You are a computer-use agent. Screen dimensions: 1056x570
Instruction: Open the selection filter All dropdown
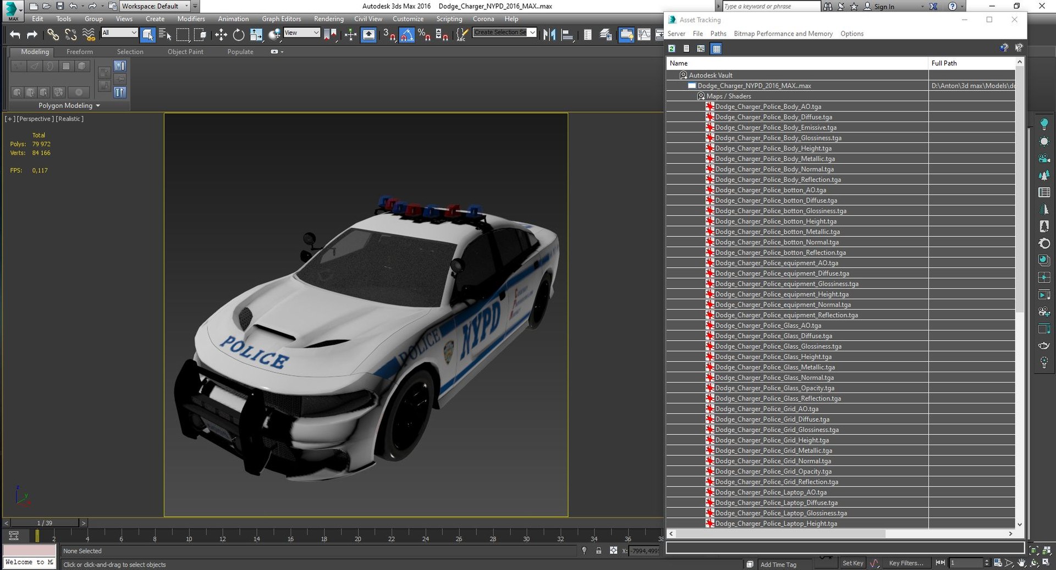tap(119, 33)
